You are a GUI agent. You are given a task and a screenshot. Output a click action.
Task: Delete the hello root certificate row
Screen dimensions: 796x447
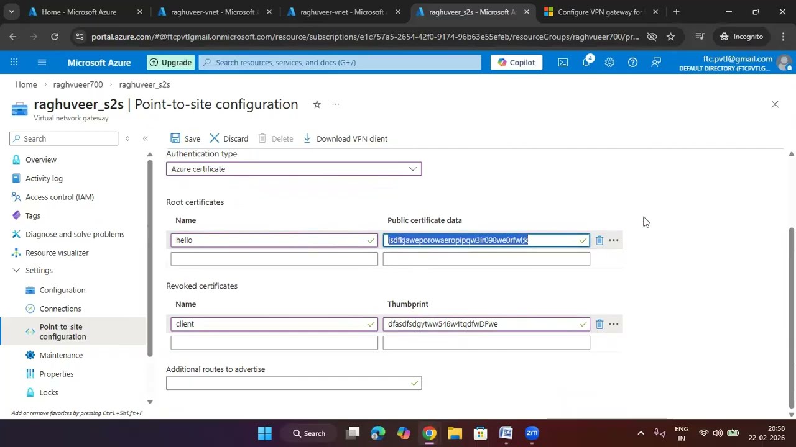click(x=599, y=240)
